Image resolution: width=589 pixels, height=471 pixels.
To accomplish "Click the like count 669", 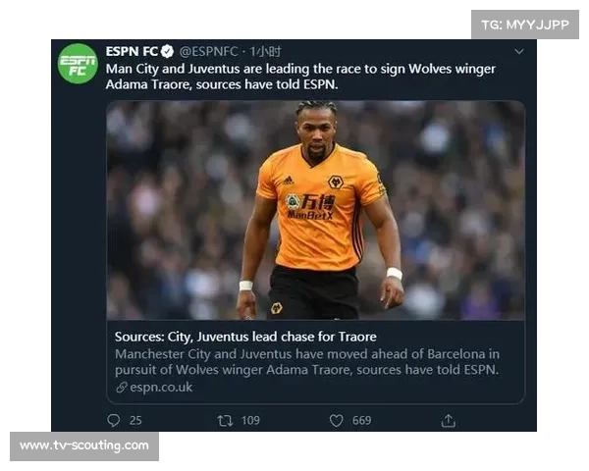I will tap(361, 420).
